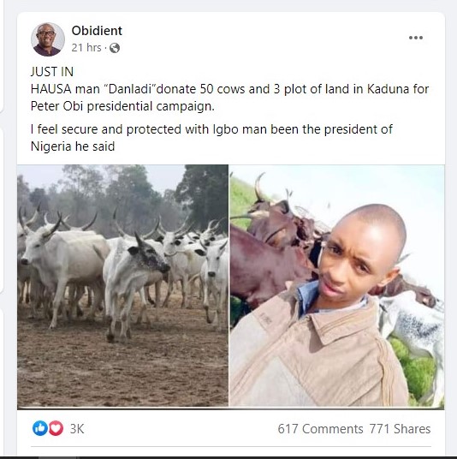Click the 'Nigeria he said' text line
The image size is (457, 459).
(73, 146)
